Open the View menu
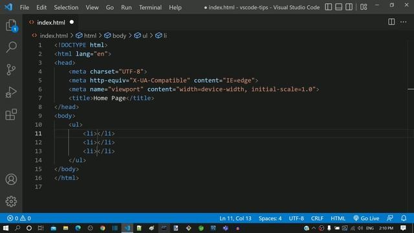Image resolution: width=414 pixels, height=233 pixels. pyautogui.click(x=92, y=7)
